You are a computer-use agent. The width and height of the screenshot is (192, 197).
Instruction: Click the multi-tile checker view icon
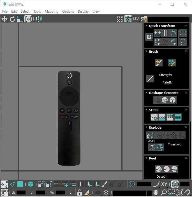pos(120,19)
